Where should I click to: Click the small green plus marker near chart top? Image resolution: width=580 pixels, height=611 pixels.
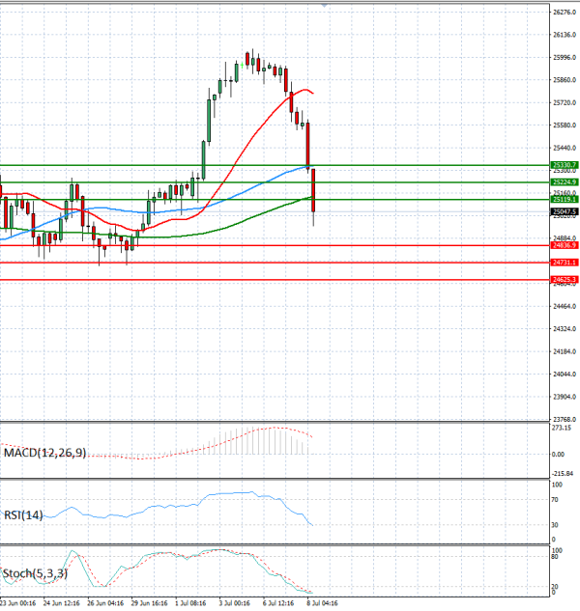(242, 65)
